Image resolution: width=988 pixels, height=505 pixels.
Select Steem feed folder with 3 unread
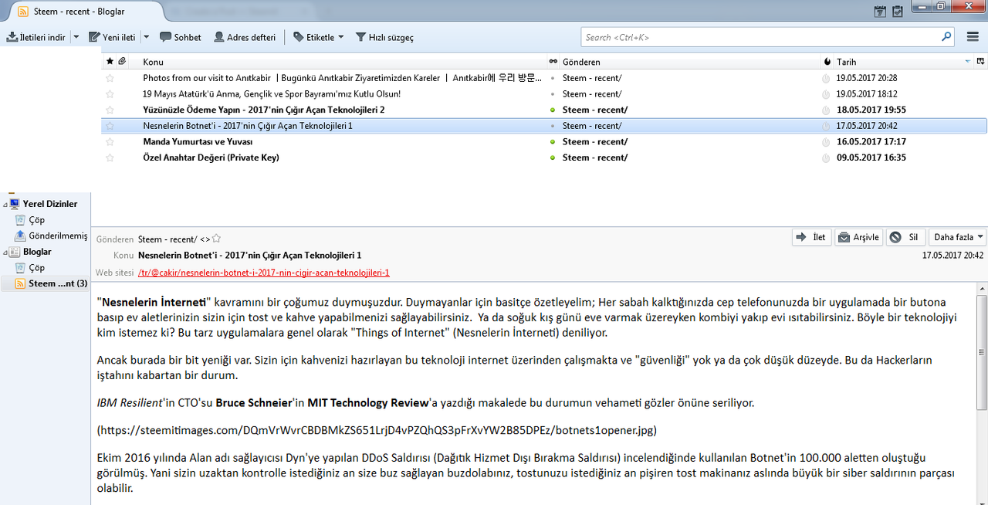click(51, 283)
